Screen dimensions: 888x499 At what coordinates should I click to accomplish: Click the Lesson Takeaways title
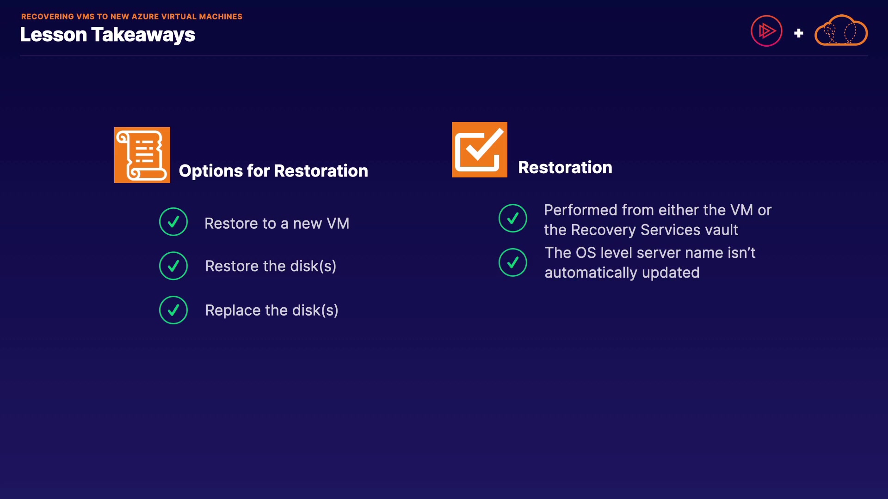(107, 35)
